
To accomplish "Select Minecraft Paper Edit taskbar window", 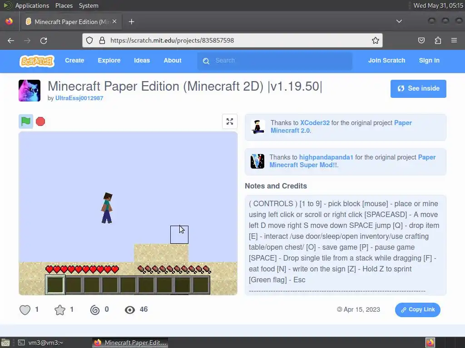I will 130,343.
